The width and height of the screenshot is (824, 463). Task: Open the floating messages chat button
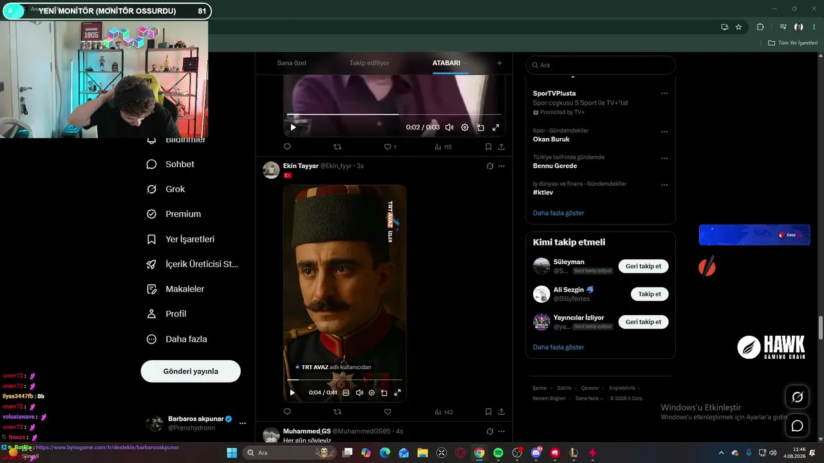coord(797,426)
